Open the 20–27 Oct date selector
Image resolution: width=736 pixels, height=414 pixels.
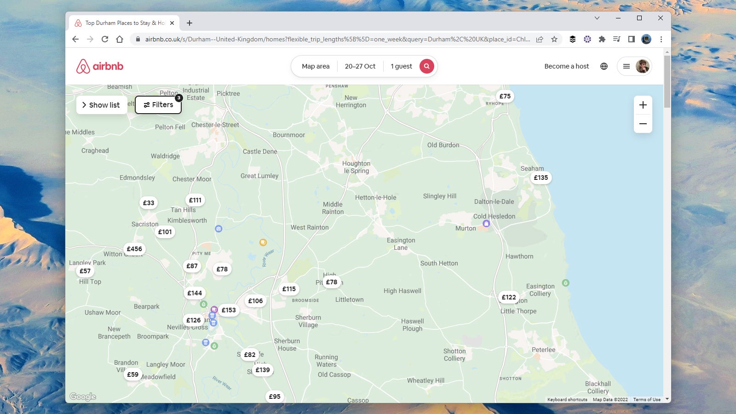pyautogui.click(x=360, y=66)
